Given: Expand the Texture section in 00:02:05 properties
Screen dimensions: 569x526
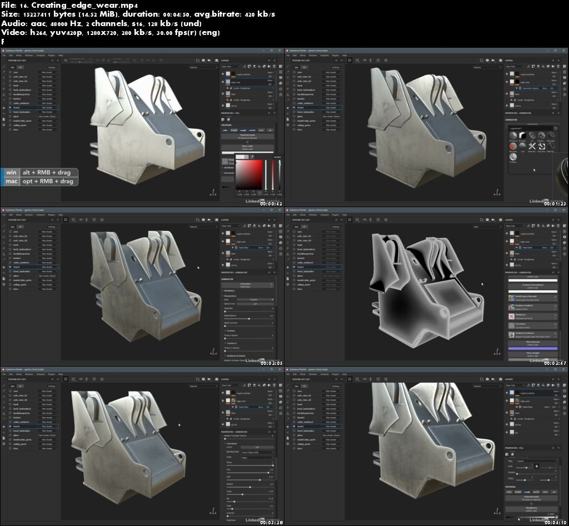Looking at the screenshot, I should [231, 331].
